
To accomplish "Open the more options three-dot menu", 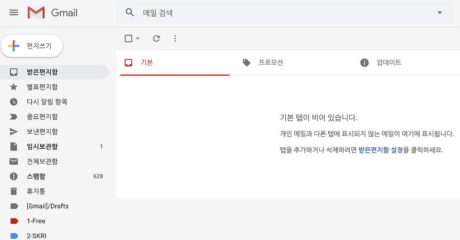I will click(x=175, y=38).
